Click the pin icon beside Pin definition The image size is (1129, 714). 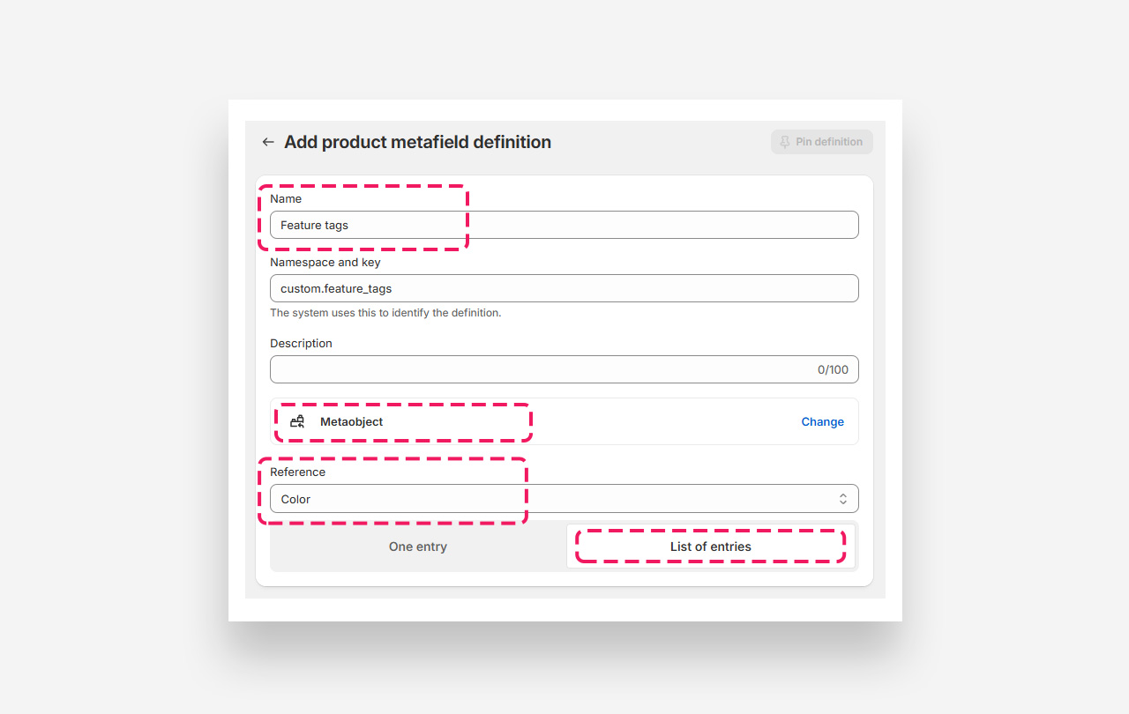click(x=785, y=142)
